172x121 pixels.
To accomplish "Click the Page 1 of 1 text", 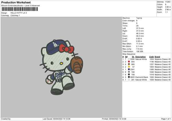I will [x=166, y=119].
